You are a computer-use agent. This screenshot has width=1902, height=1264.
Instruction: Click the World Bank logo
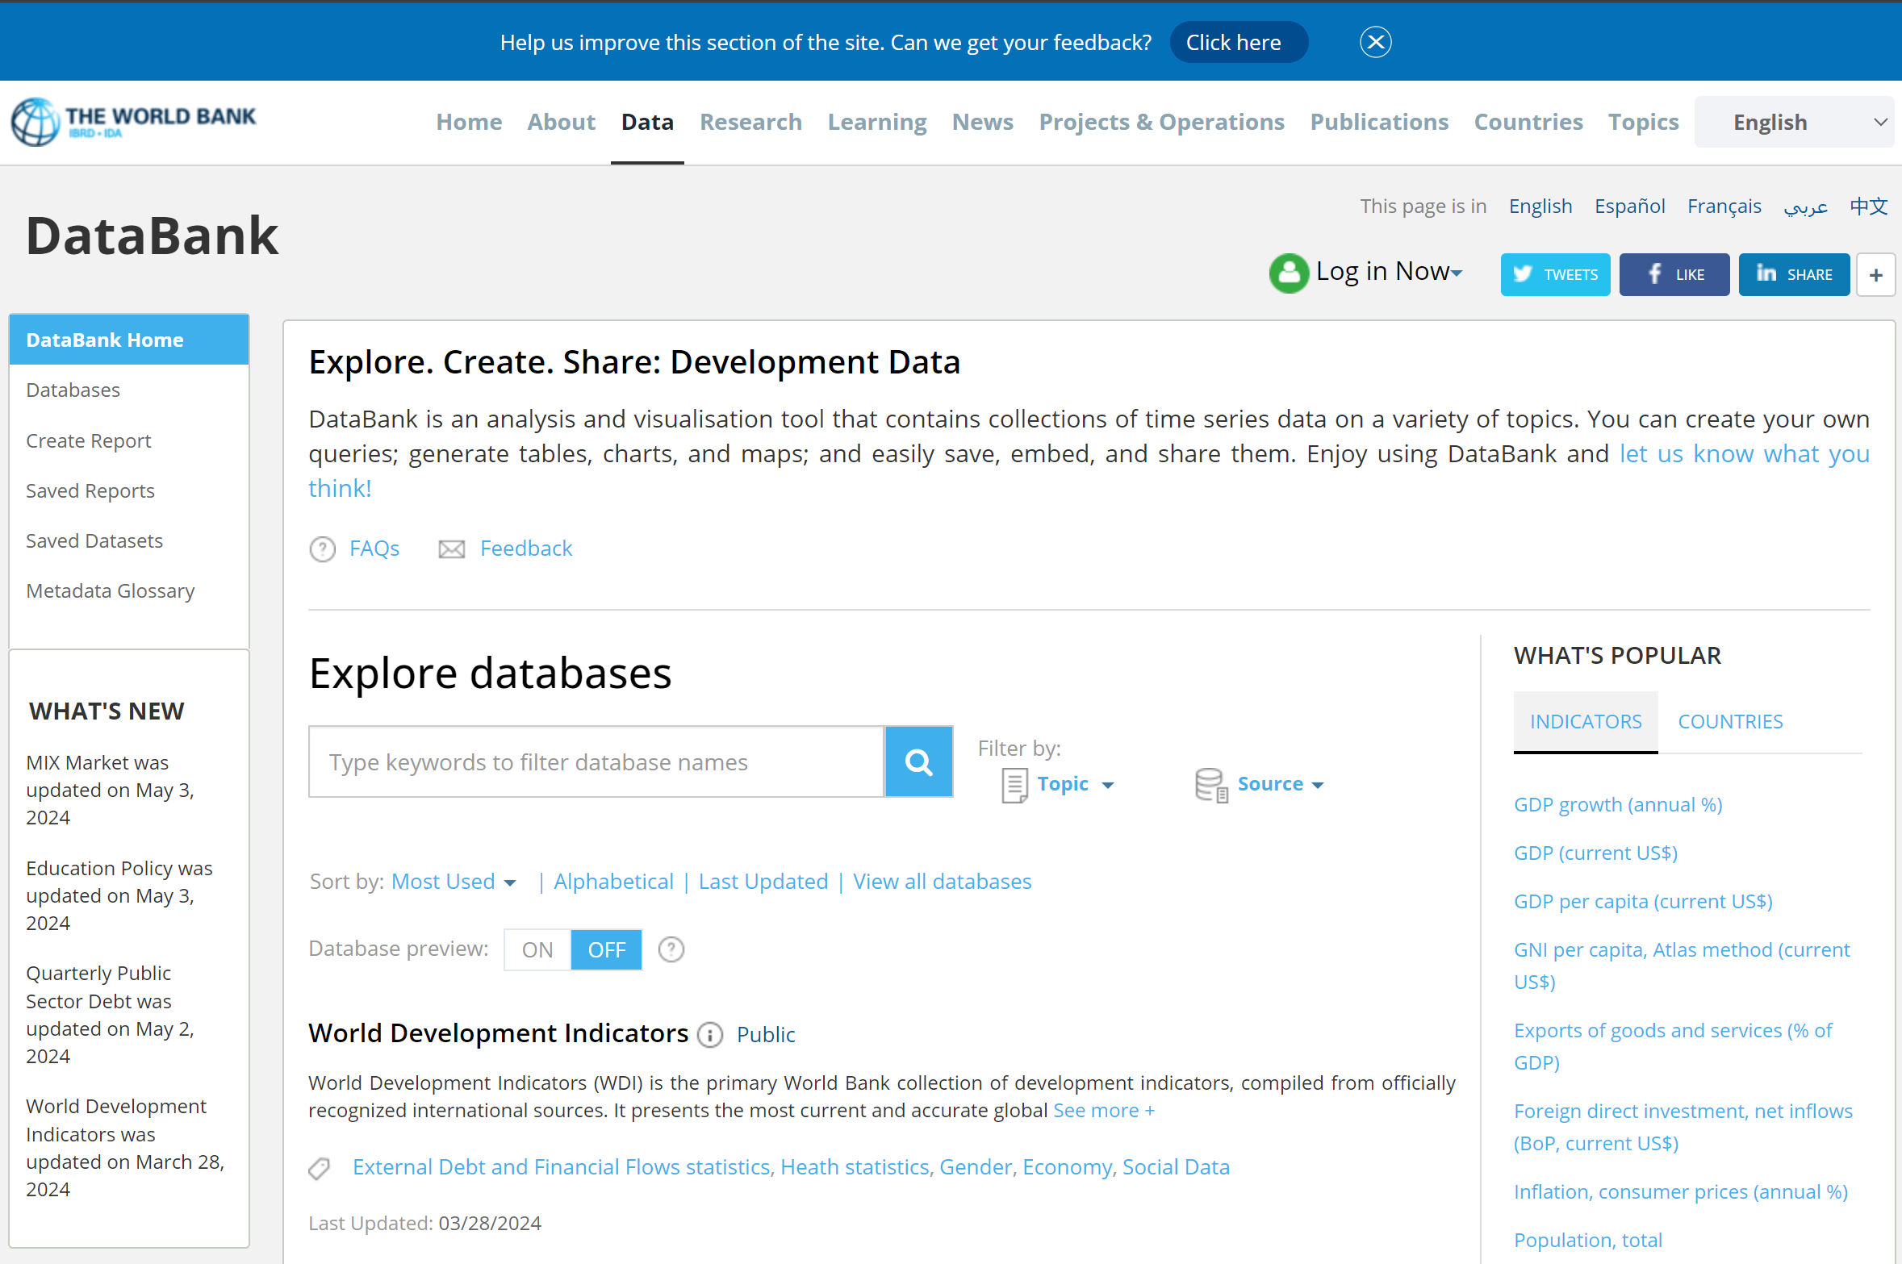(x=133, y=122)
